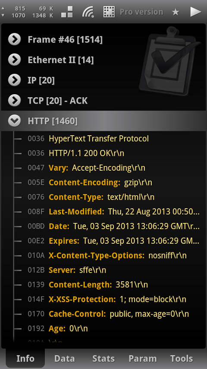Switch to the Stats tab
Viewport: 207px width, 369px height.
pyautogui.click(x=103, y=358)
